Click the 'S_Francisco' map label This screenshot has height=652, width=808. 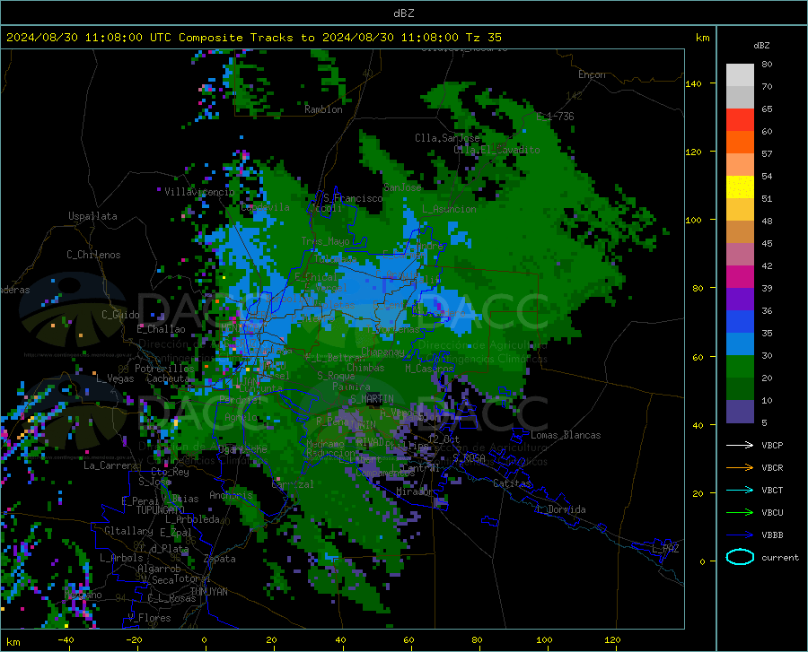point(353,198)
